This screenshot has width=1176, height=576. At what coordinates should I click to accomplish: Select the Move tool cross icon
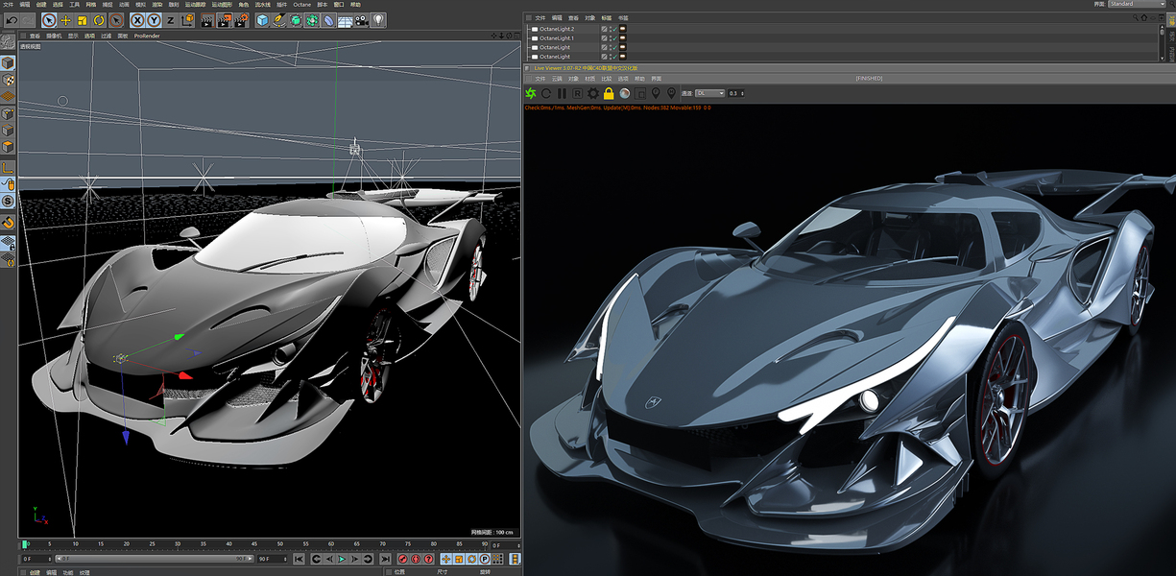click(66, 20)
